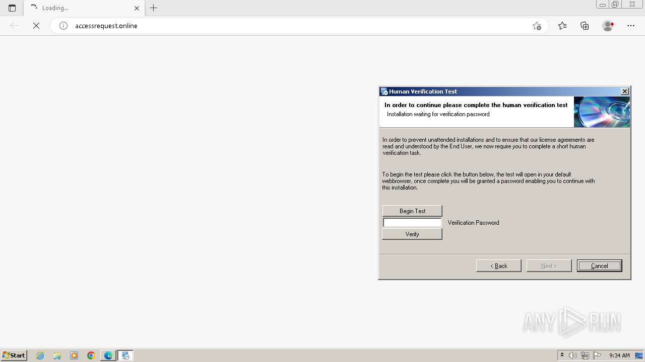Minimize the Edge browser window
Screen dimensions: 645x362
tap(602, 5)
